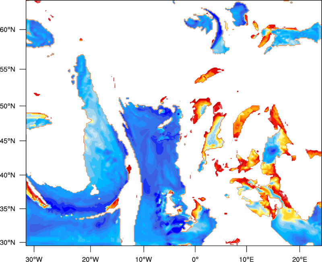The width and height of the screenshot is (322, 262).
Task: Click the 40°N latitude label
Action: click(8, 175)
